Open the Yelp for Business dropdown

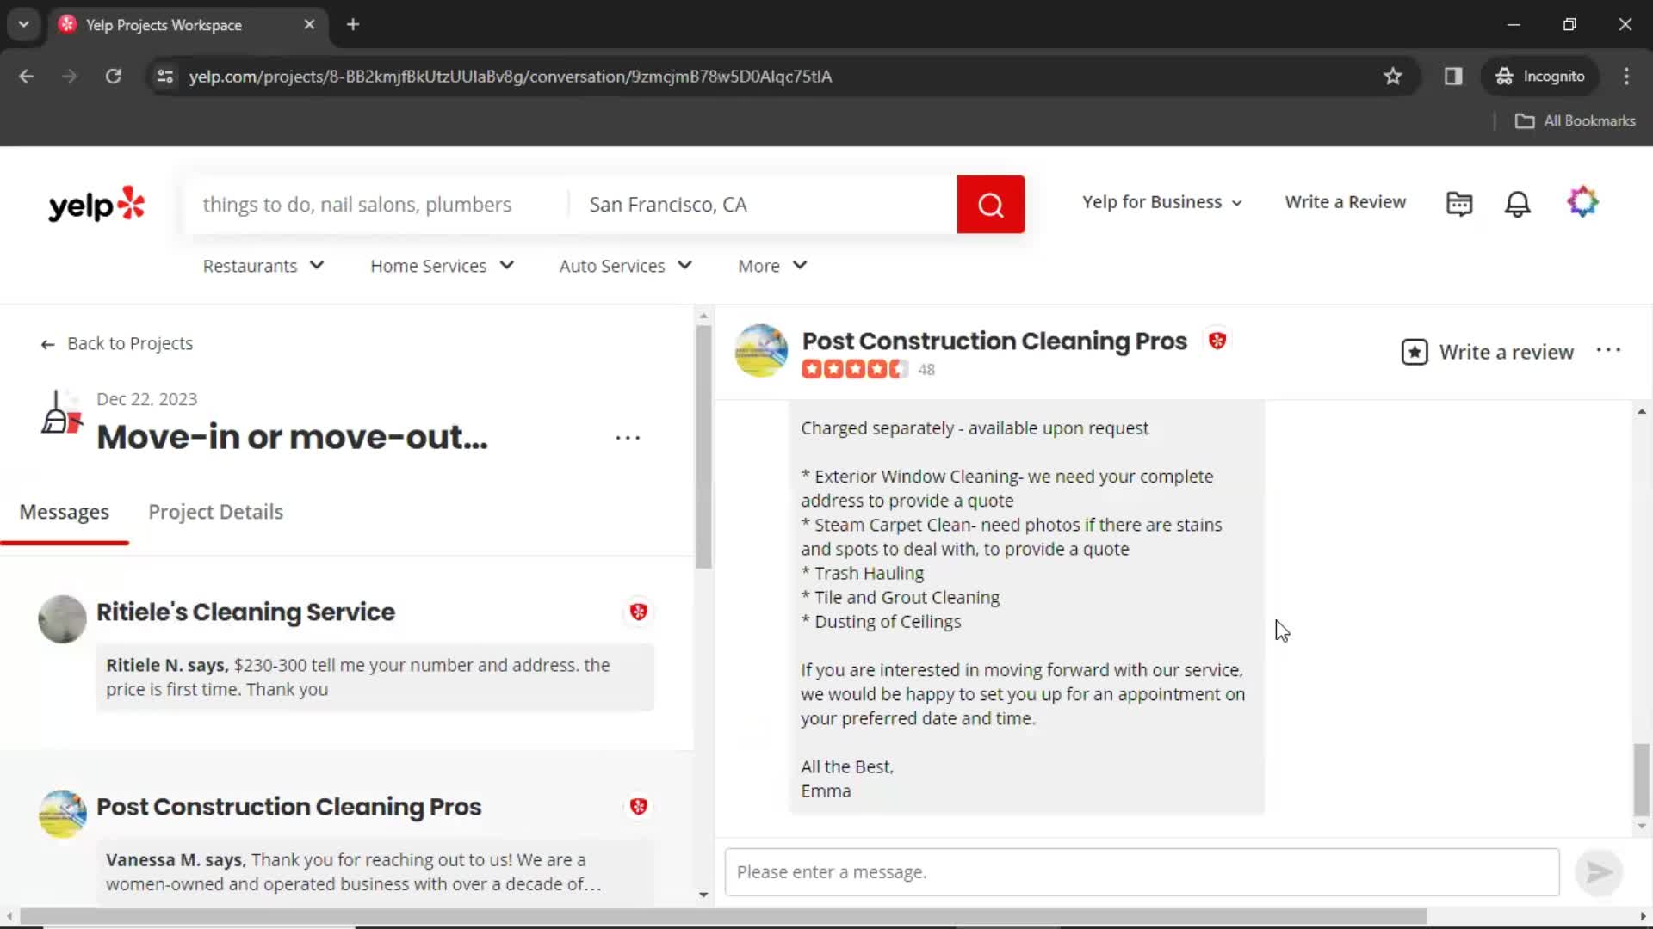pyautogui.click(x=1162, y=202)
